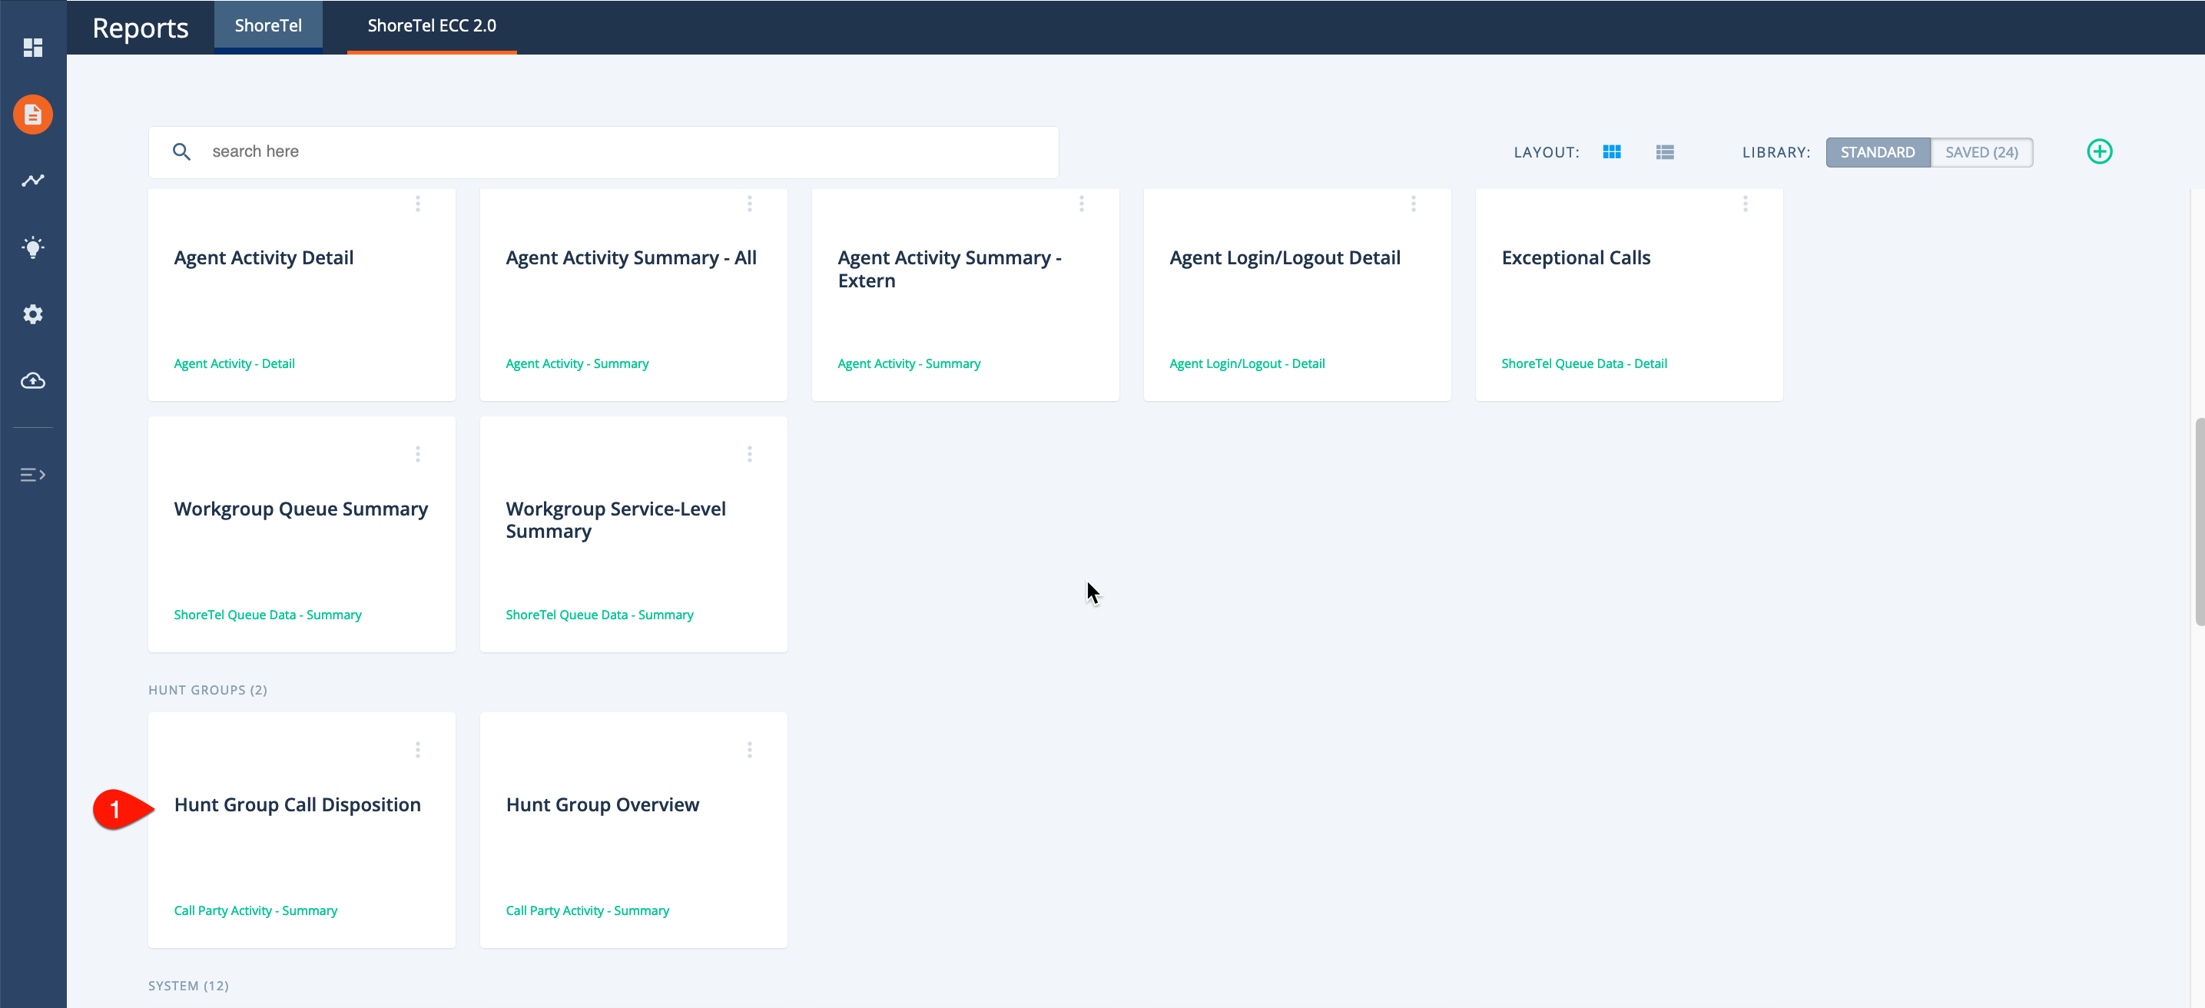This screenshot has width=2205, height=1008.
Task: Open options menu for Agent Activity Summary - All
Action: [750, 204]
